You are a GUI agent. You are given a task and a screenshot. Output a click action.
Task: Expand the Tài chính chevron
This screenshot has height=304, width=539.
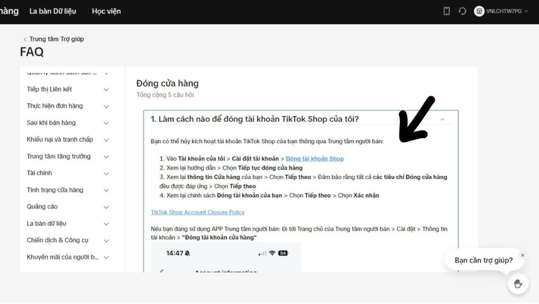tap(106, 173)
